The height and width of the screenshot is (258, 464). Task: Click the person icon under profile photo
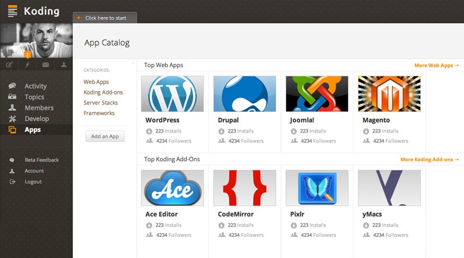coord(64,64)
